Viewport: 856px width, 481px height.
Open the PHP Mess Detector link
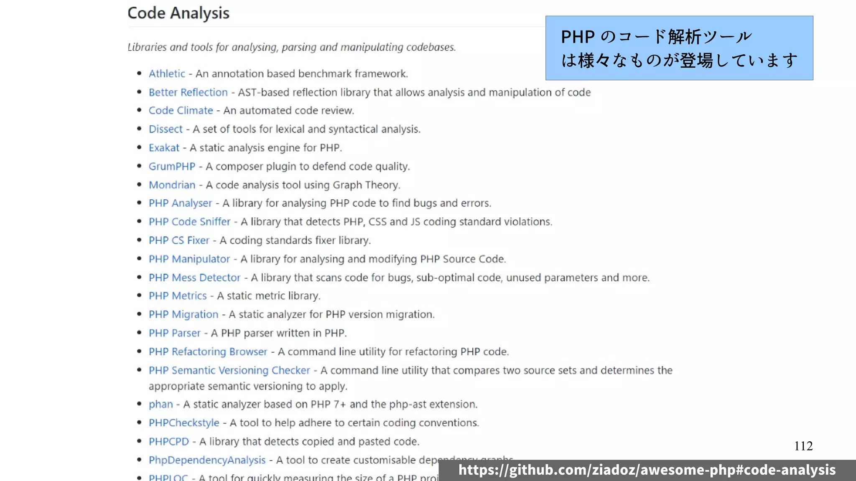click(194, 277)
